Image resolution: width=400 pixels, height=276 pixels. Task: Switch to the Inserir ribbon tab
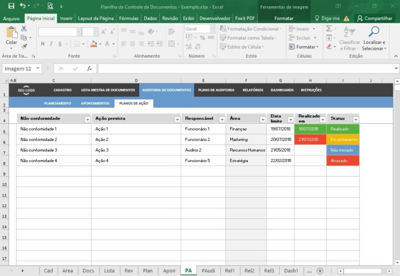[x=66, y=18]
